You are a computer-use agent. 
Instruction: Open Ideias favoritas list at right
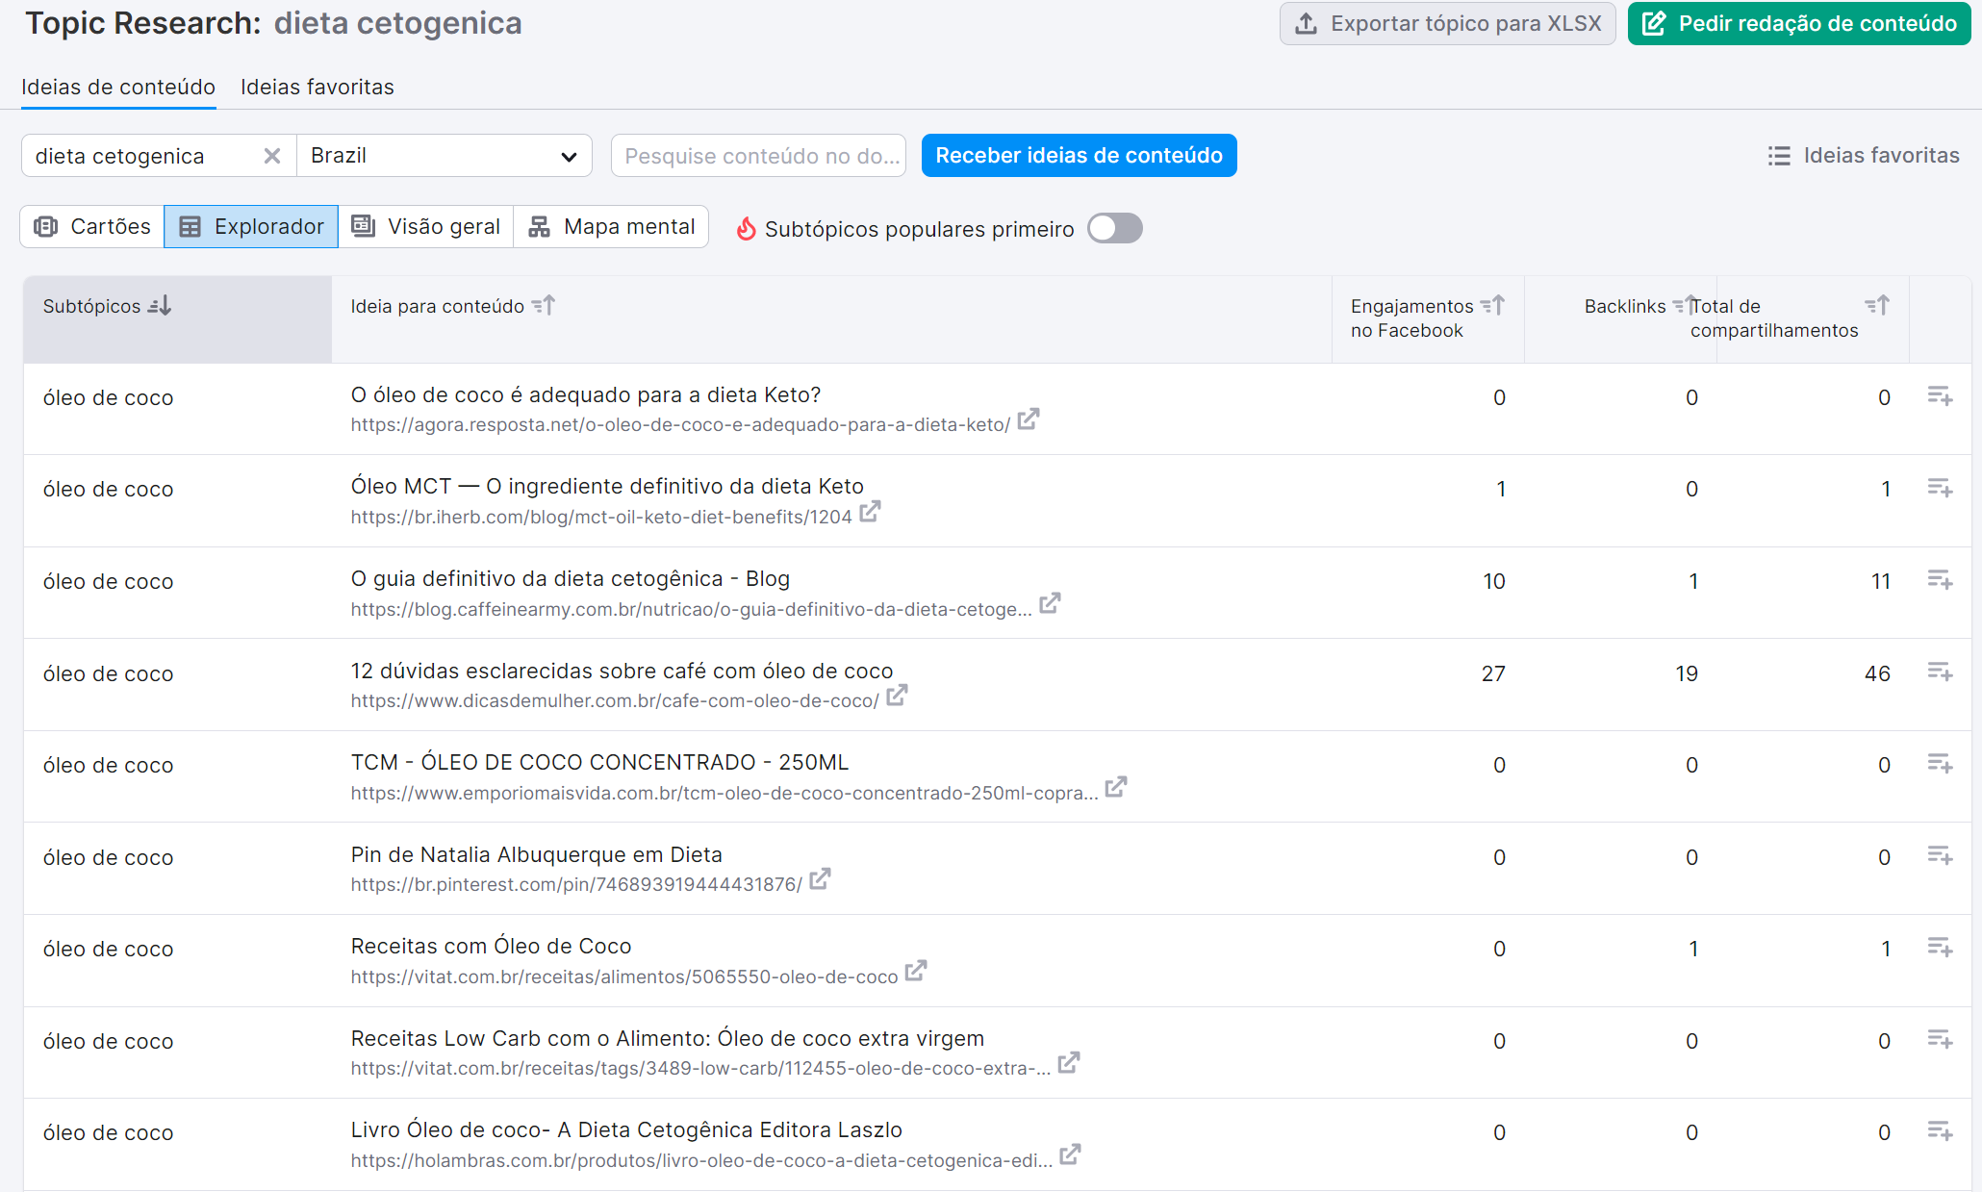click(x=1863, y=156)
